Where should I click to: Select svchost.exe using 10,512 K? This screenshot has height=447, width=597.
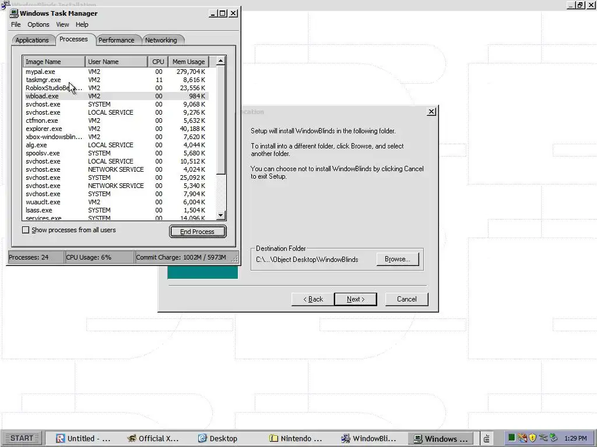point(116,161)
